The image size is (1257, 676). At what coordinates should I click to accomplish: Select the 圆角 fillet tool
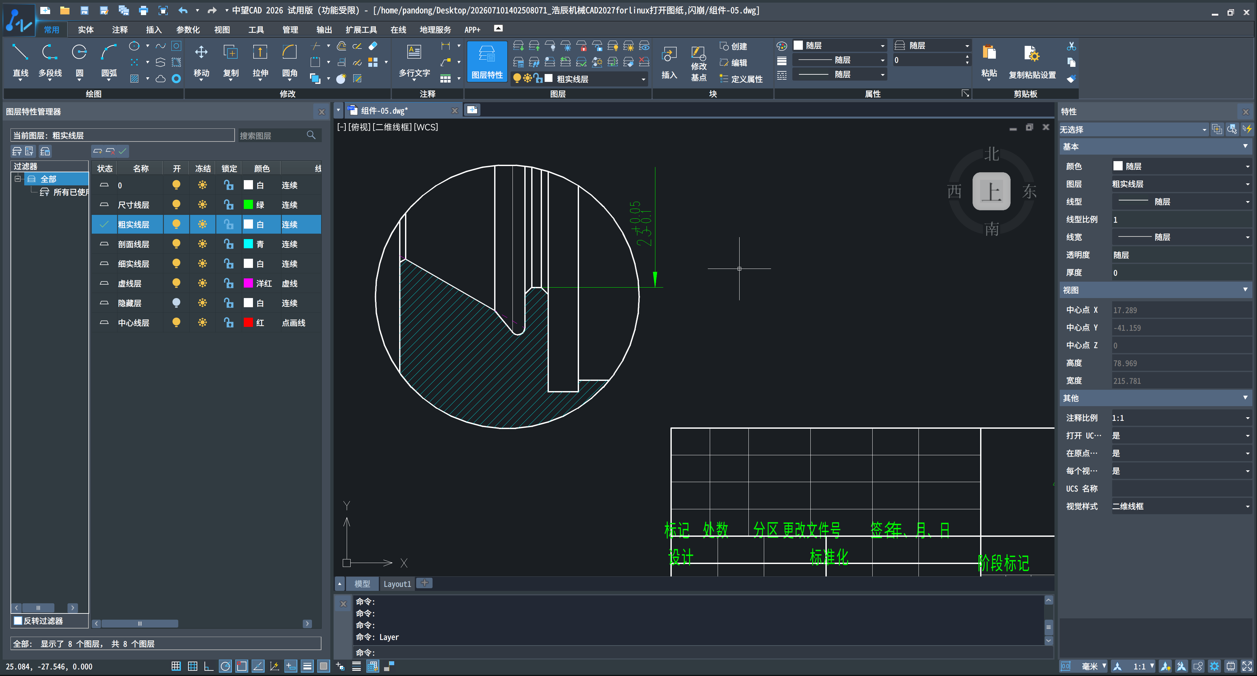click(289, 61)
